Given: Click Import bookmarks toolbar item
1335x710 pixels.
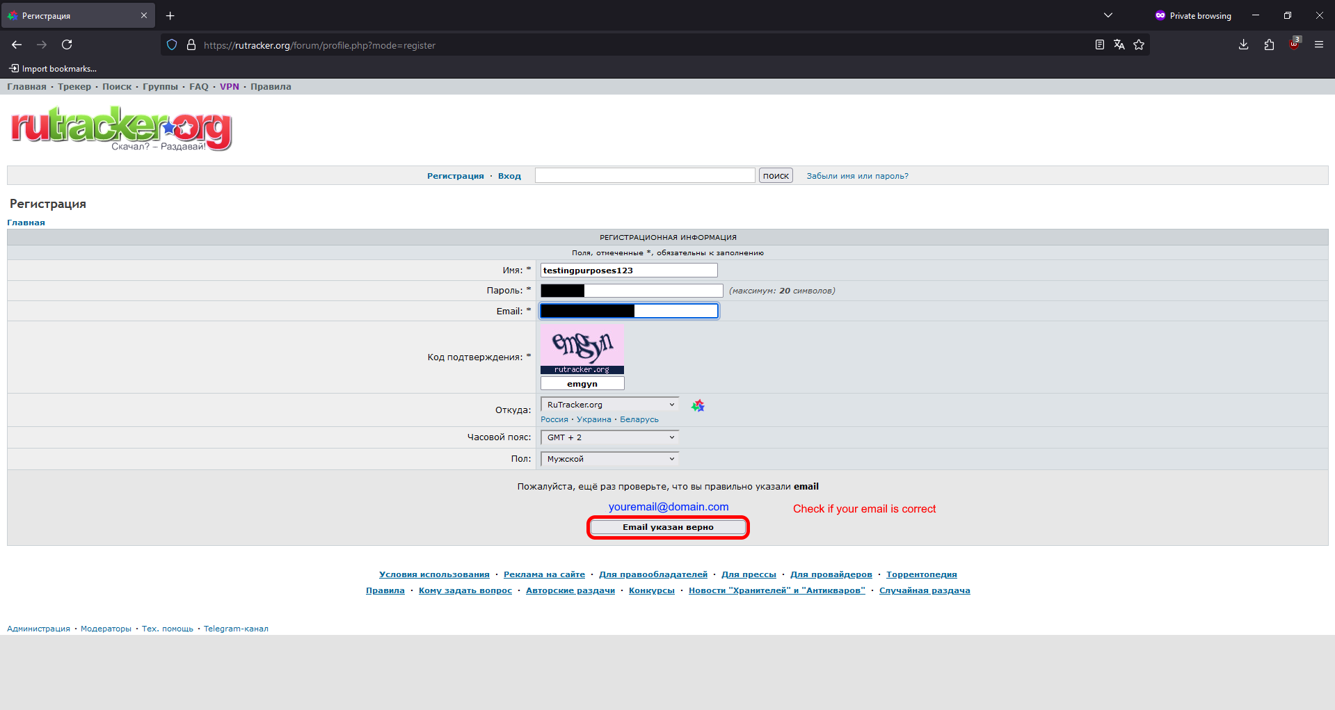Looking at the screenshot, I should coord(53,69).
